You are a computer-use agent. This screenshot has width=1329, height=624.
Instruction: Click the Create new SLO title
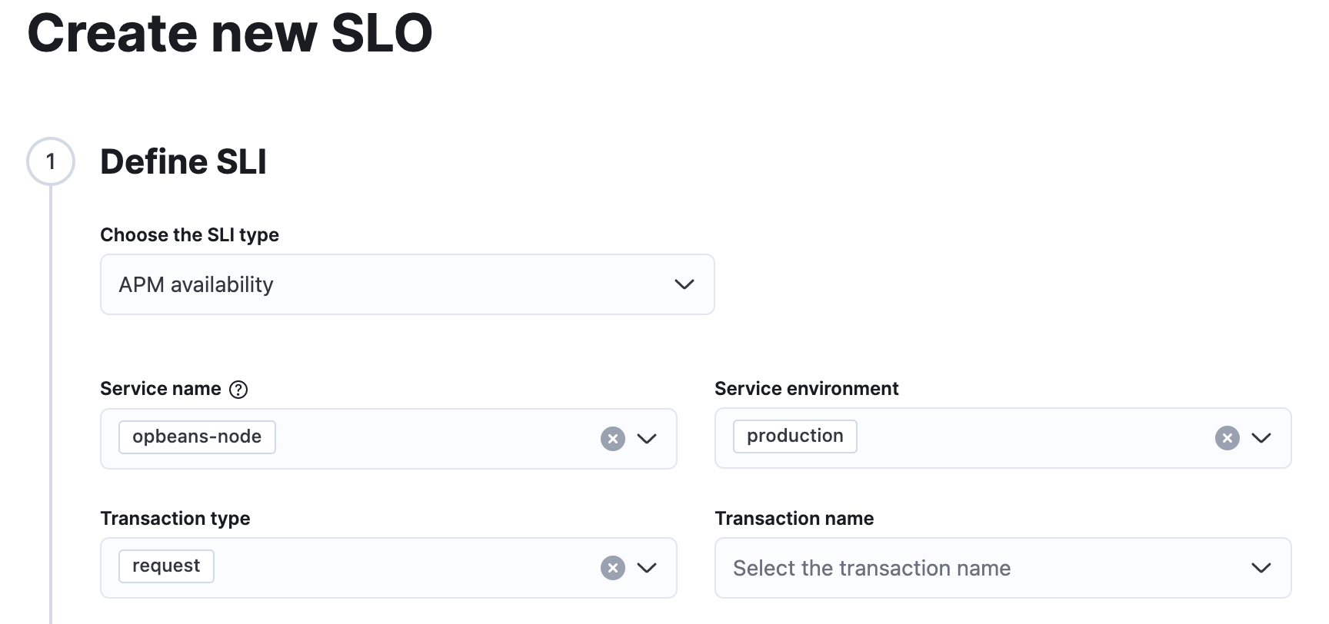tap(231, 32)
